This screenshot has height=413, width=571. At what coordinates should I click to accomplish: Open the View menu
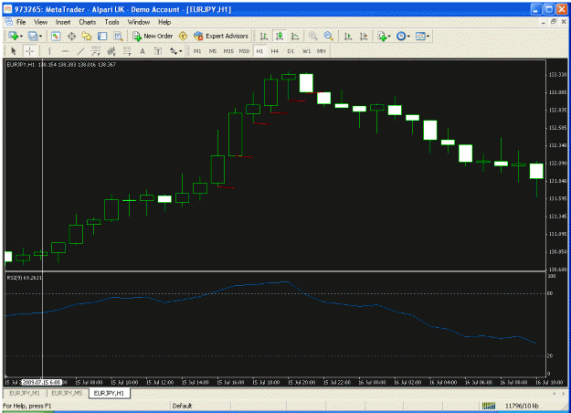tap(41, 22)
